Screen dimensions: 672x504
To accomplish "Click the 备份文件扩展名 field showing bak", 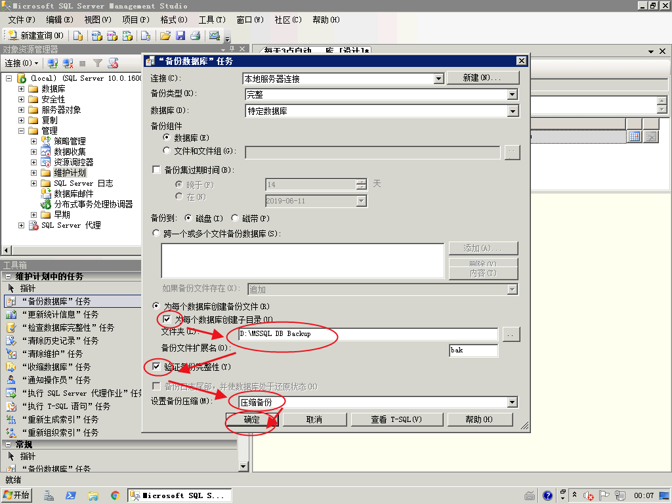I will point(474,350).
